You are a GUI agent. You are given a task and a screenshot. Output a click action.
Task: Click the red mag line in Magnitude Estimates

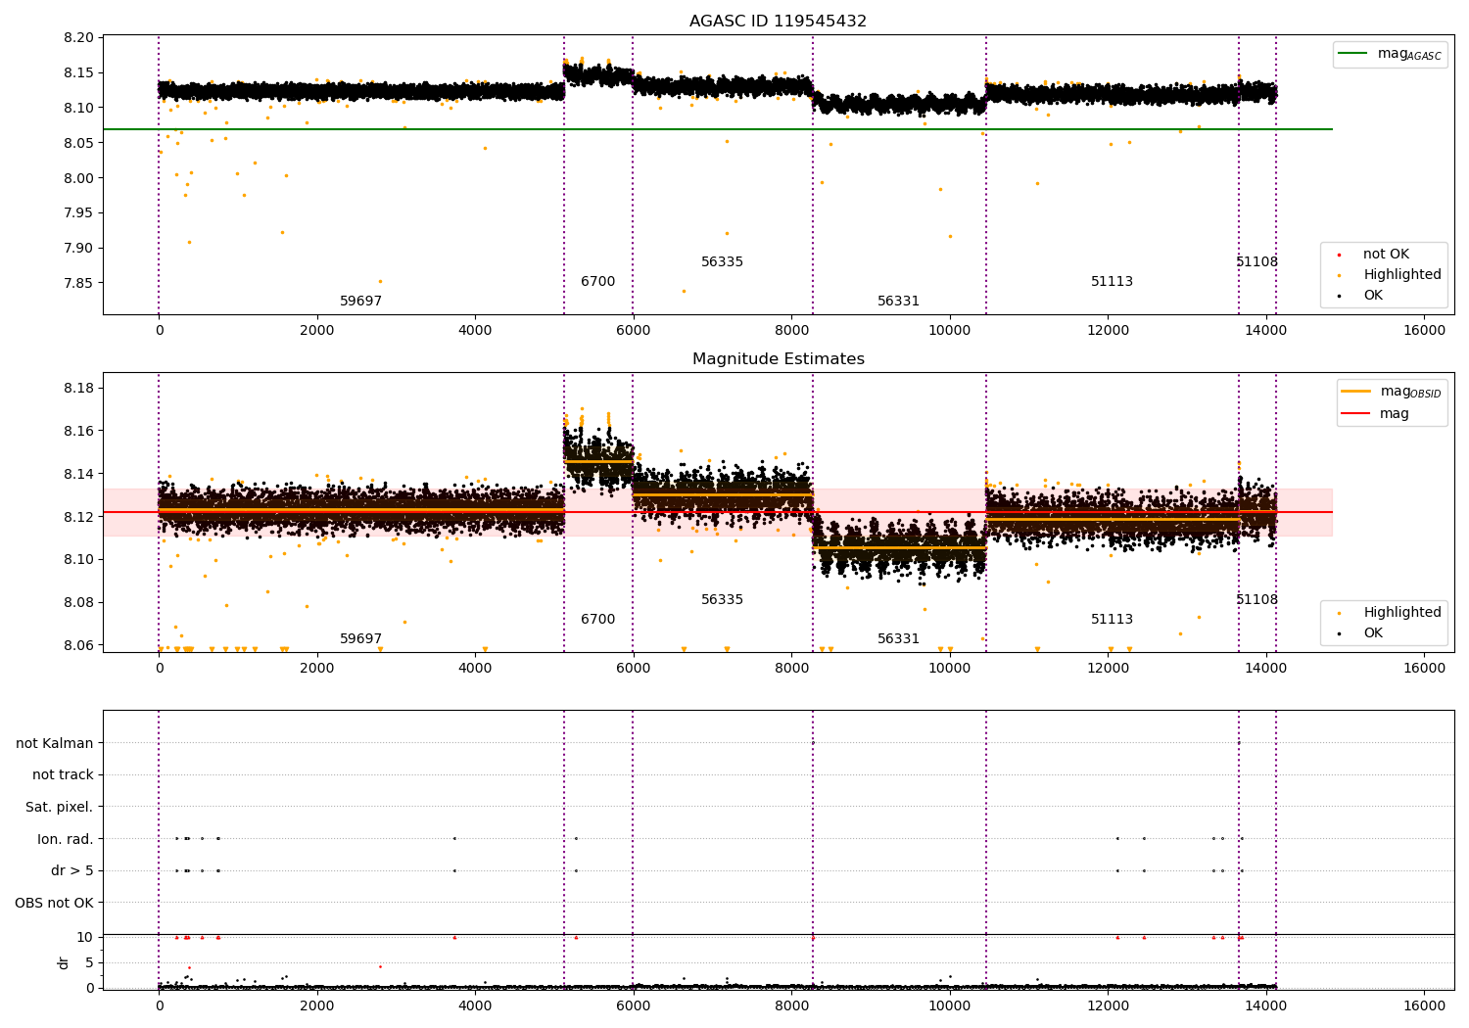[718, 512]
